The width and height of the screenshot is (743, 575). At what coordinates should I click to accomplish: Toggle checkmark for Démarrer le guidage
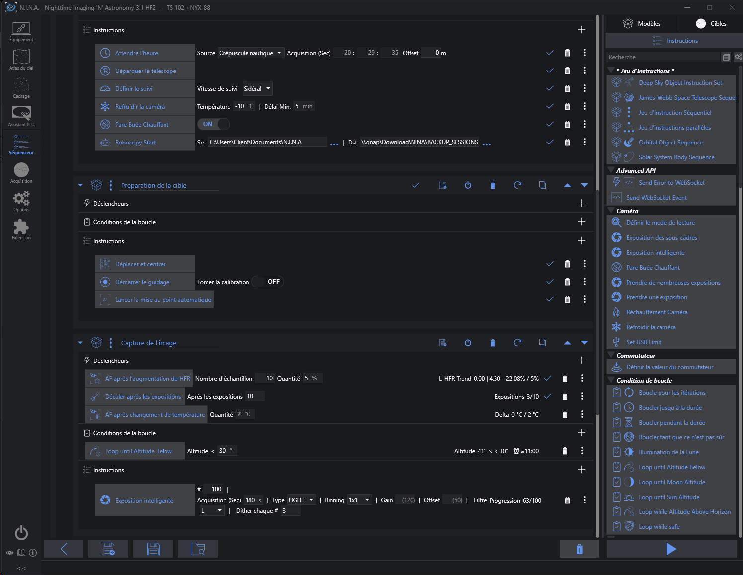pyautogui.click(x=550, y=282)
